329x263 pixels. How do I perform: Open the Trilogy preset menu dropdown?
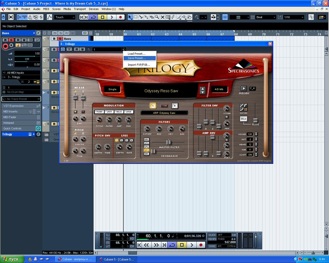[x=124, y=49]
